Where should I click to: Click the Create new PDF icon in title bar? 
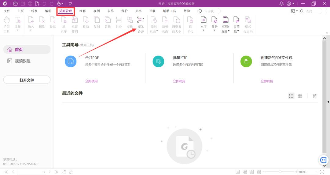coord(37,4)
